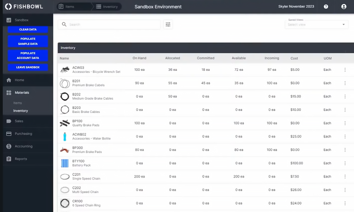This screenshot has width=354, height=212.
Task: Open the help question mark icon
Action: (x=326, y=7)
